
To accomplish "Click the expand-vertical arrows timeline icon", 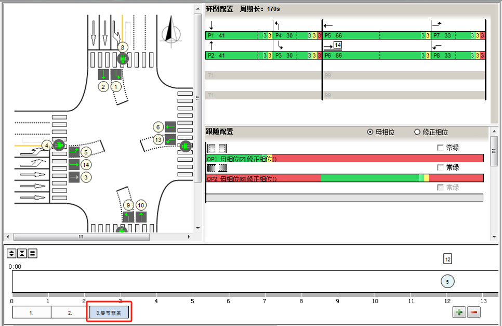I will pos(11,253).
